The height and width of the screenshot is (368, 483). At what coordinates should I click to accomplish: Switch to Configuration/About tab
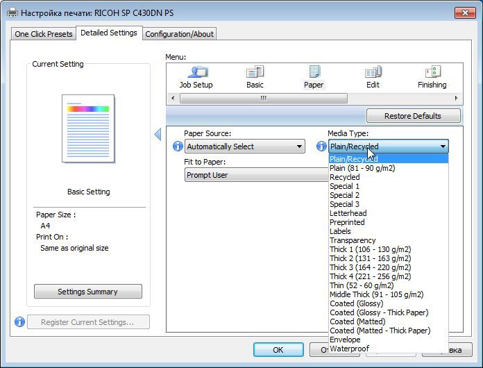click(179, 34)
